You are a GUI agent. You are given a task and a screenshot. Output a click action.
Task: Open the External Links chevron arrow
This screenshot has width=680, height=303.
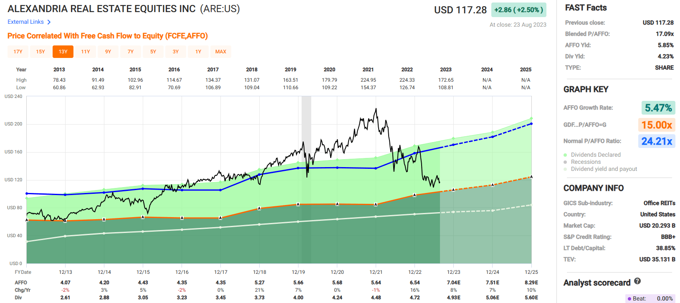coord(49,22)
